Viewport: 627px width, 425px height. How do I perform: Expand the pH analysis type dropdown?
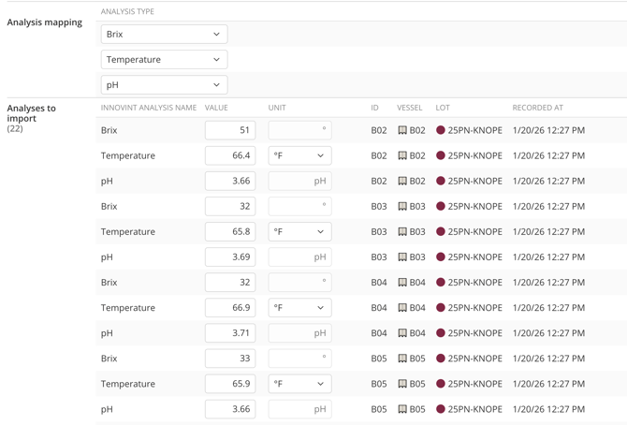pos(164,85)
